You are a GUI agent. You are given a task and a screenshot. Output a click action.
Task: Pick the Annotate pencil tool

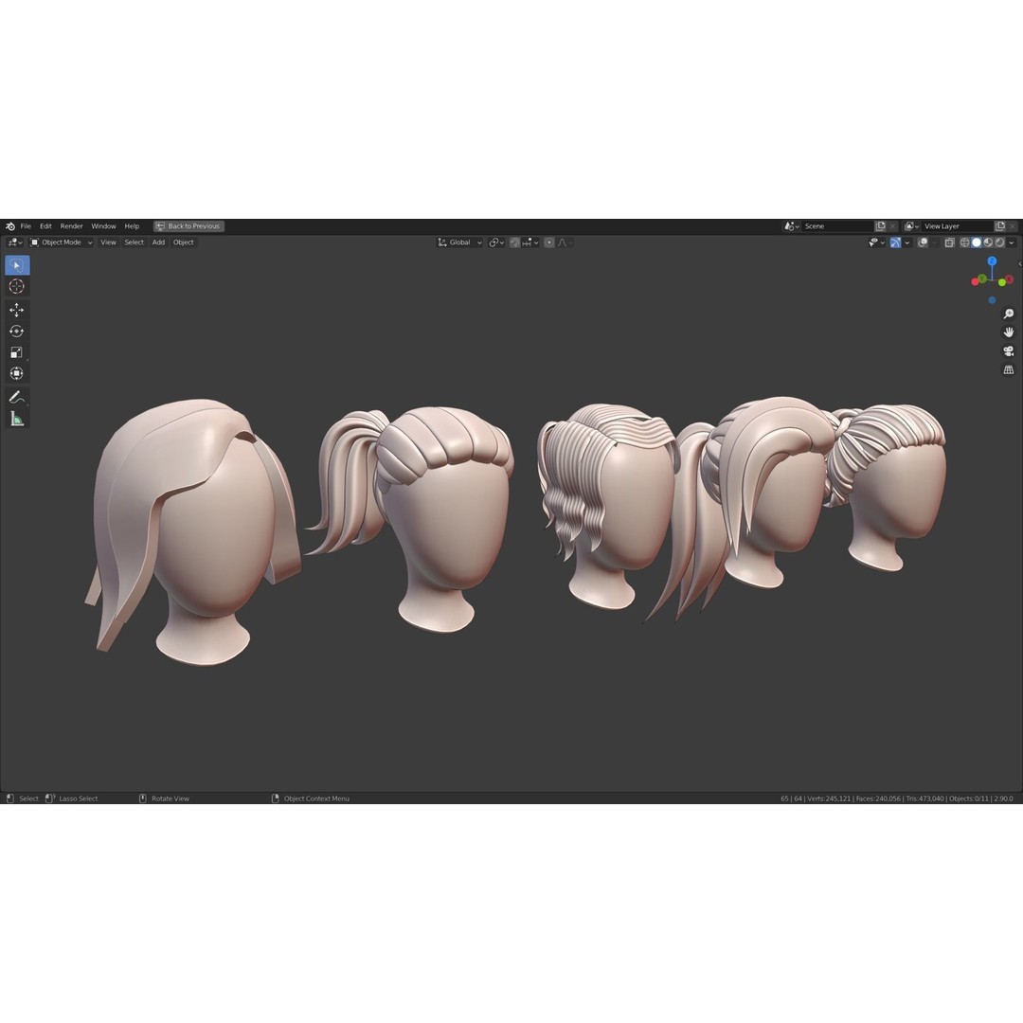click(17, 397)
